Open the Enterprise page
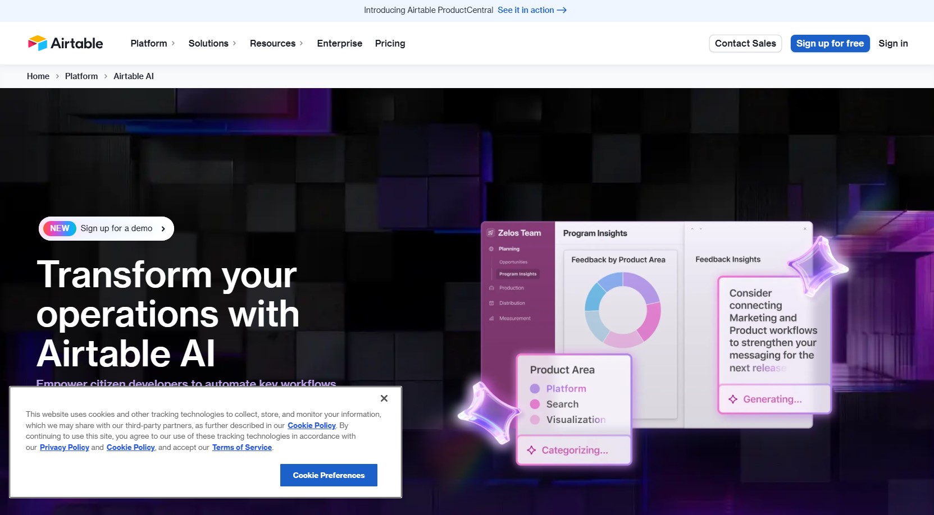Screen dimensions: 934x515 click(339, 43)
